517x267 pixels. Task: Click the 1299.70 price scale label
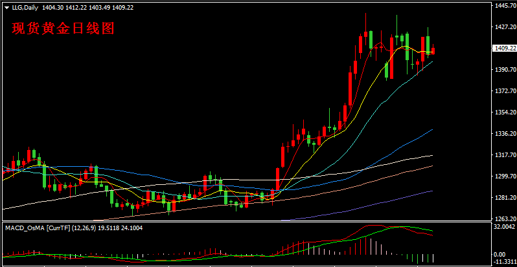click(505, 176)
